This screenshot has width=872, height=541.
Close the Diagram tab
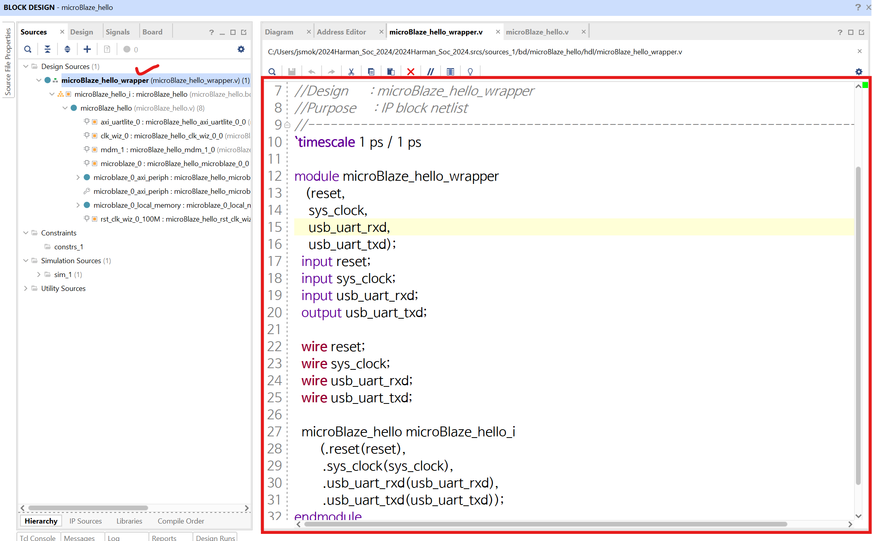tap(309, 32)
